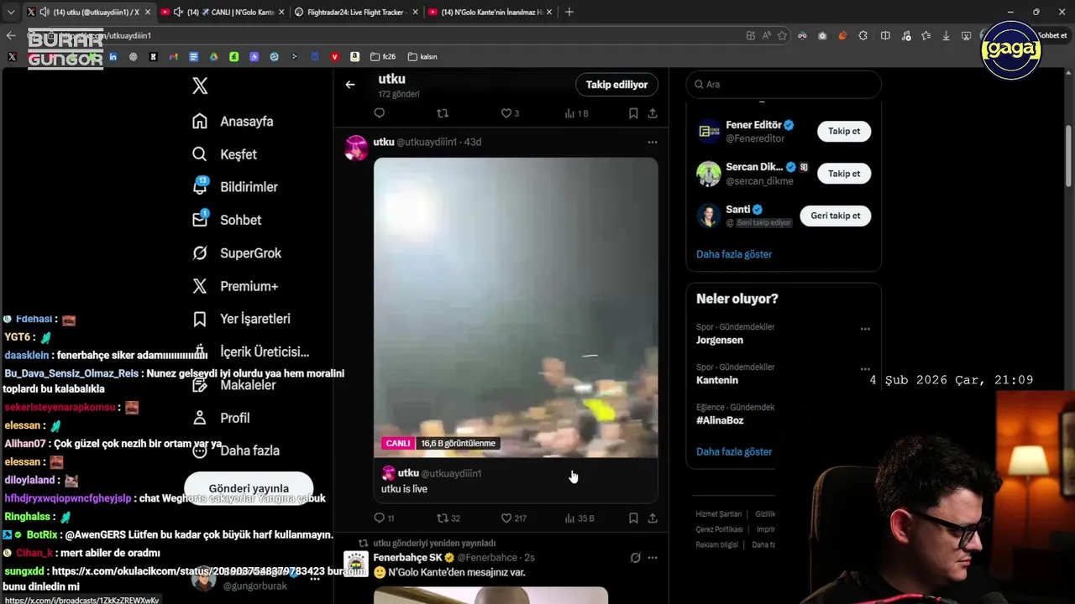Open Fenerbahçe SK profile name

(407, 557)
